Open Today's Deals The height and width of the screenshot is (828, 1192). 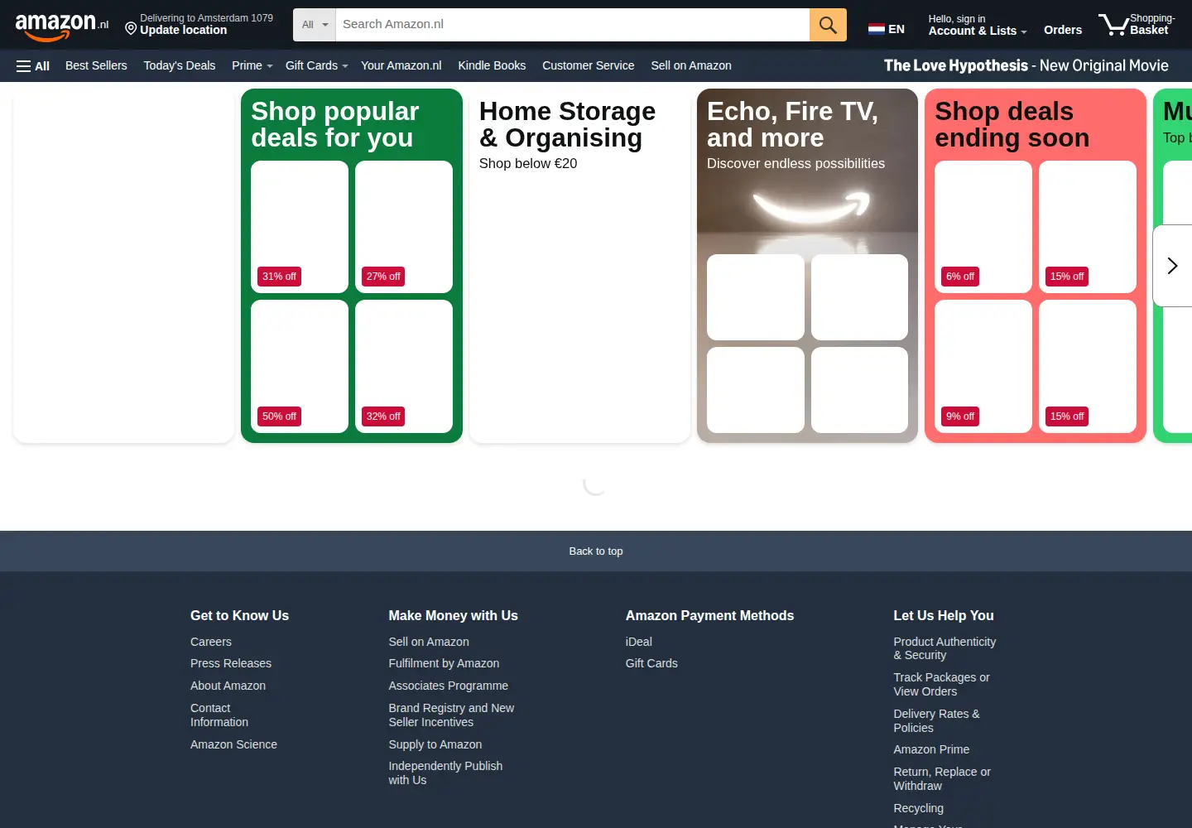(180, 65)
